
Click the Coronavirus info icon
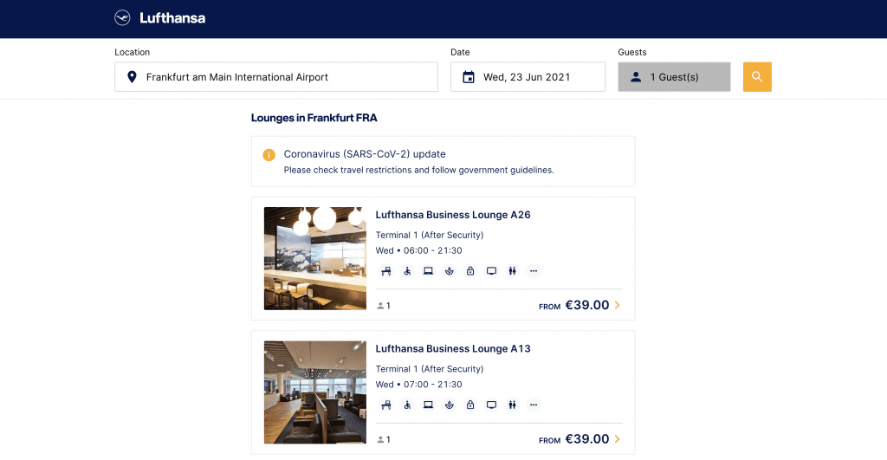click(269, 154)
